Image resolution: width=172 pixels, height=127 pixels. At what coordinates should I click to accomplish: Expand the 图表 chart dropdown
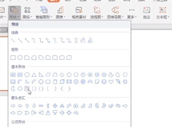[61, 13]
